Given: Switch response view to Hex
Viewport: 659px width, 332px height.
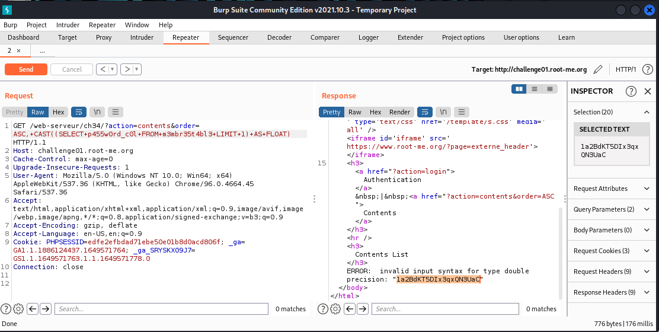Looking at the screenshot, I should click(x=375, y=112).
